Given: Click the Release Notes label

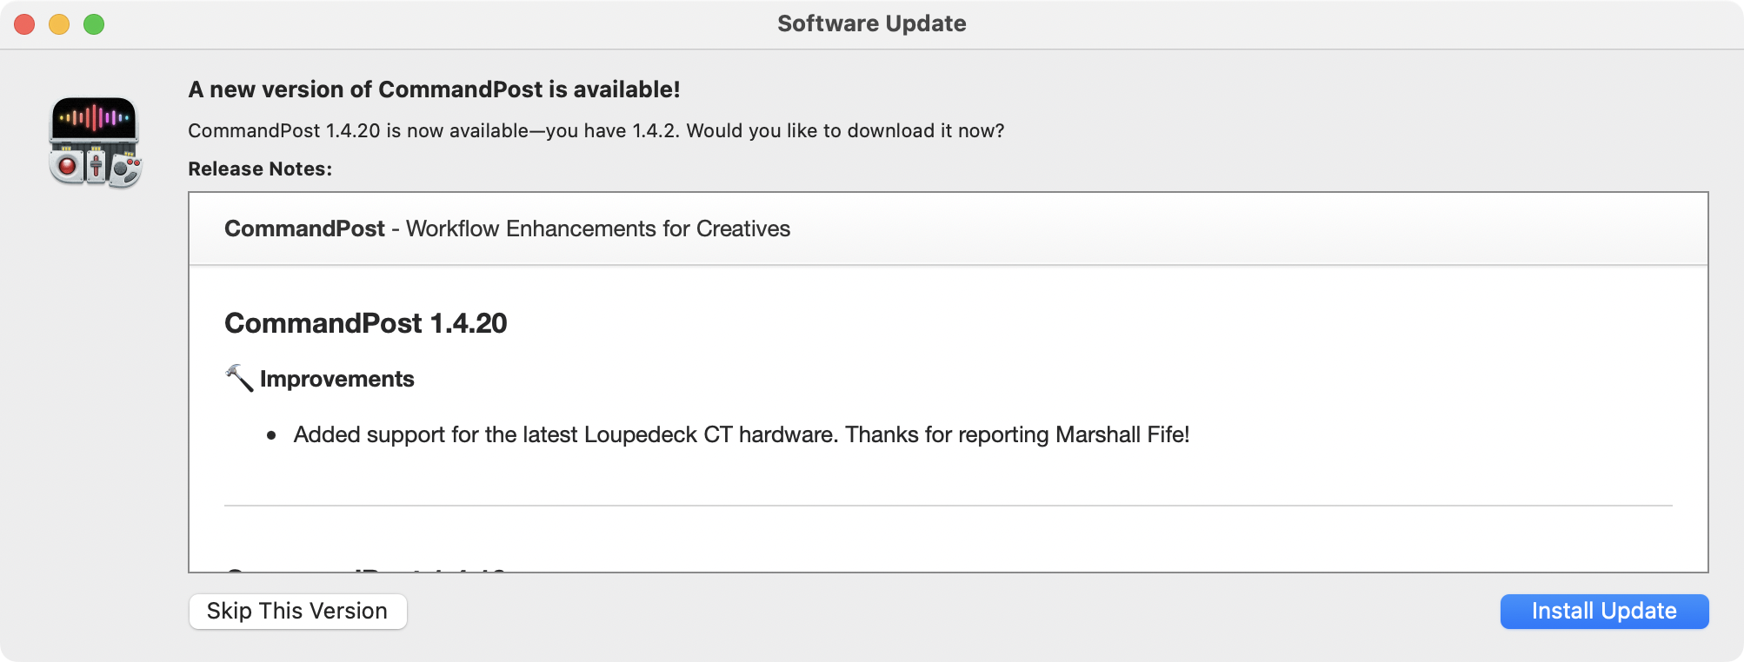Looking at the screenshot, I should click(260, 169).
